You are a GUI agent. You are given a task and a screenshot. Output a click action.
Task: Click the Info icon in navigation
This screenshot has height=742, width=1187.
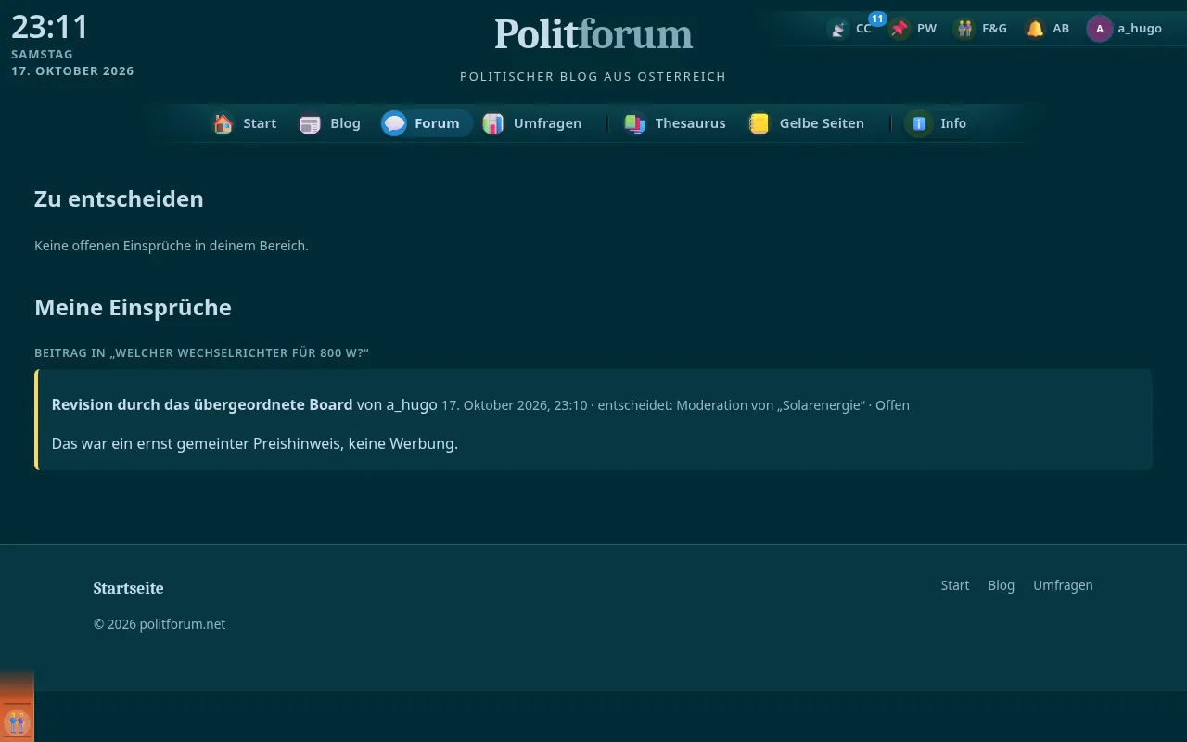[919, 123]
